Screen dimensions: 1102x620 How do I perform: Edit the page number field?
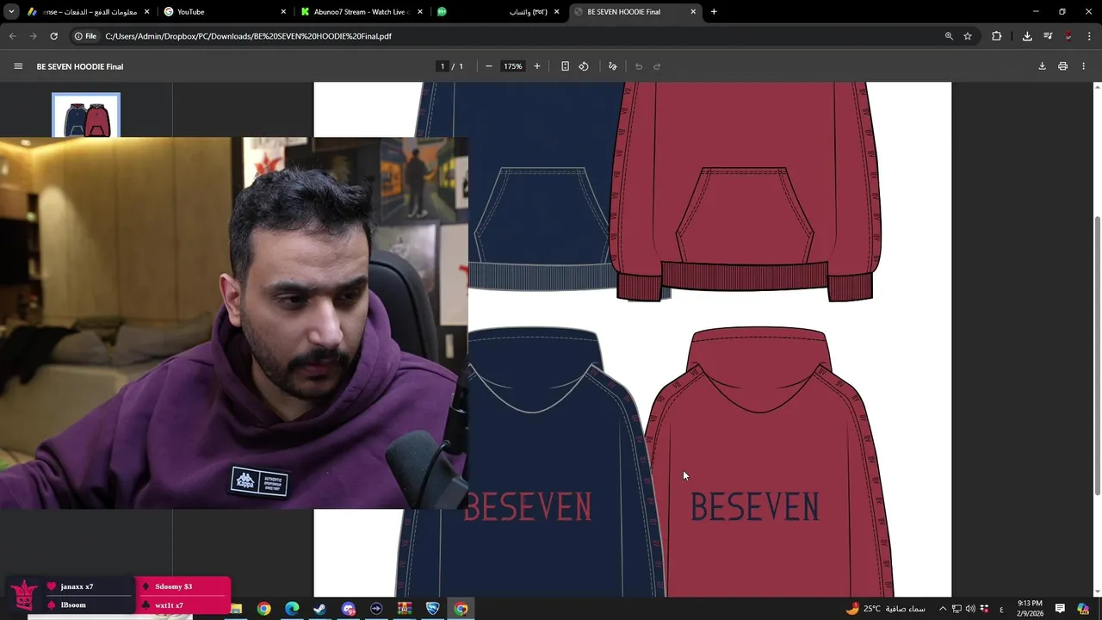(443, 66)
